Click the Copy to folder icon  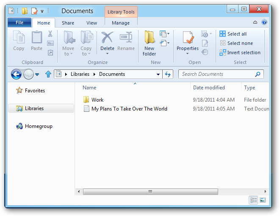tap(87, 37)
